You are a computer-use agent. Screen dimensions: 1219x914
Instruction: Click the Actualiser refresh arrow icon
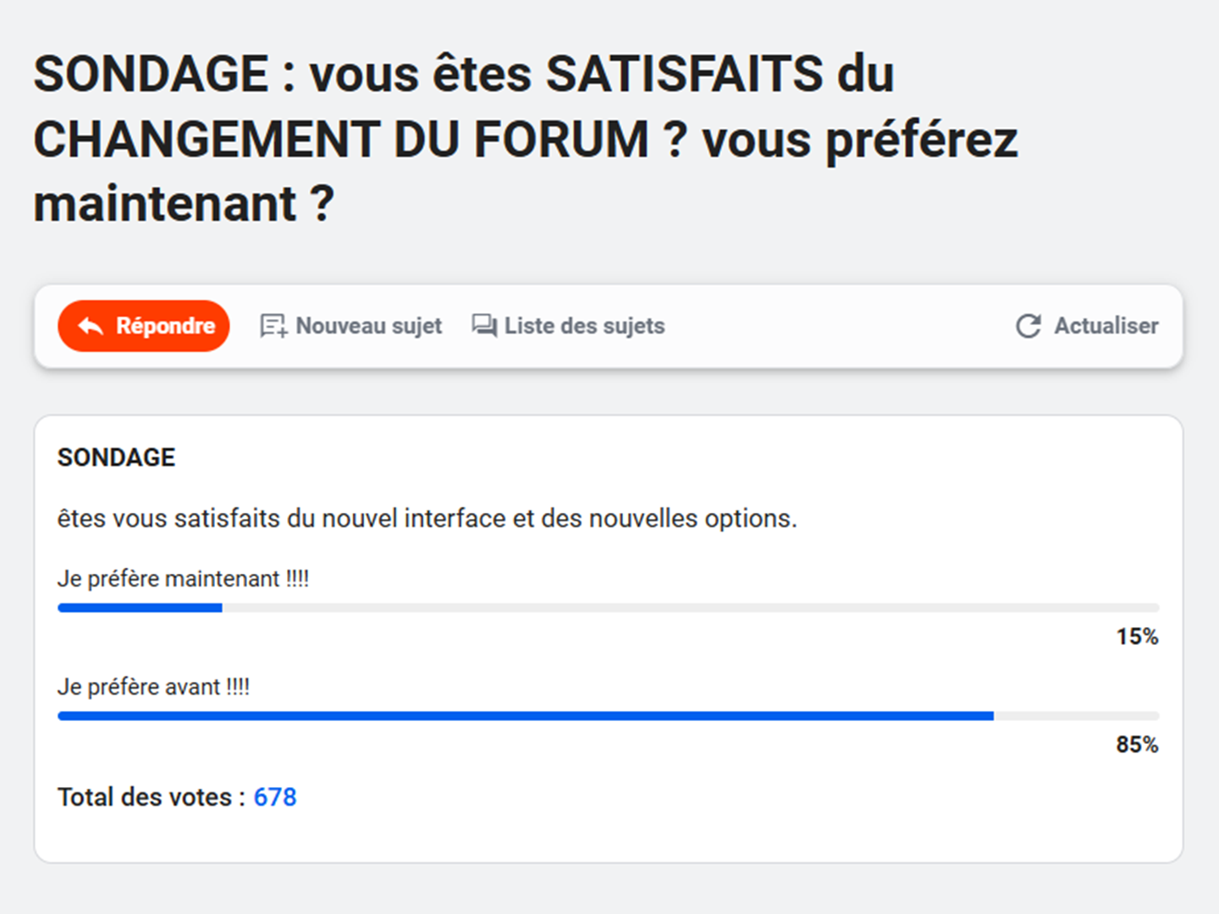(1029, 326)
